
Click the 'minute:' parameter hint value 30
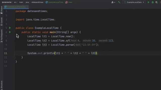coord(94,40)
